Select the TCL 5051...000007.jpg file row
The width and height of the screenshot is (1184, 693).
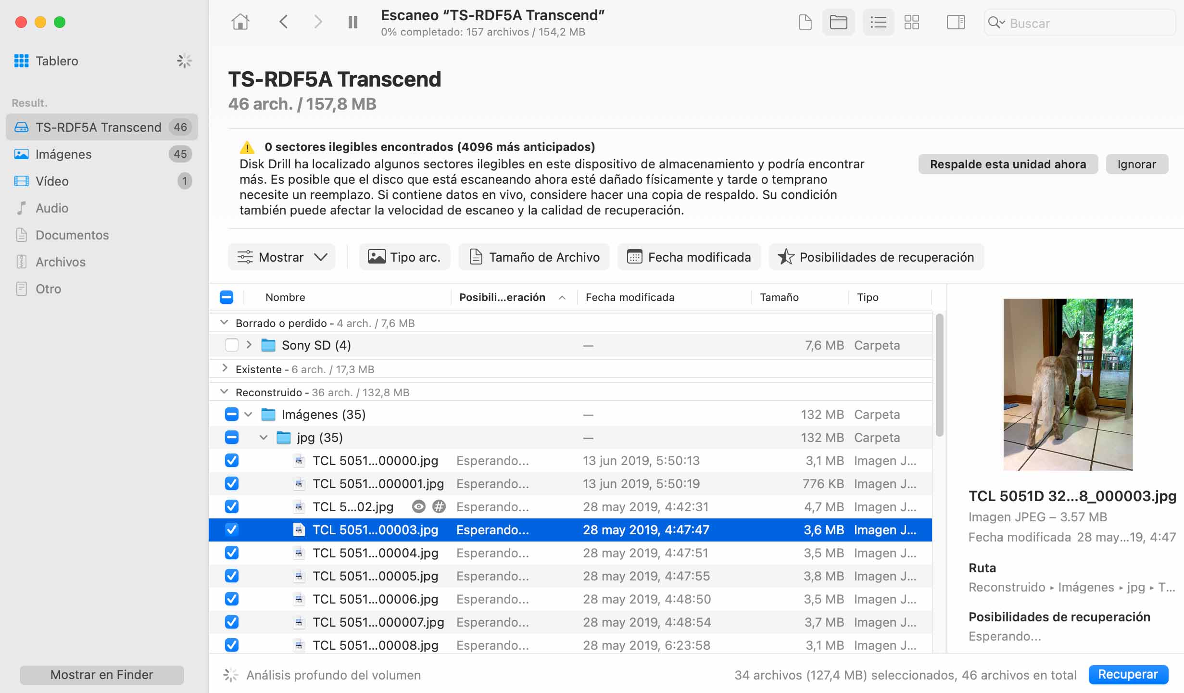pyautogui.click(x=570, y=622)
